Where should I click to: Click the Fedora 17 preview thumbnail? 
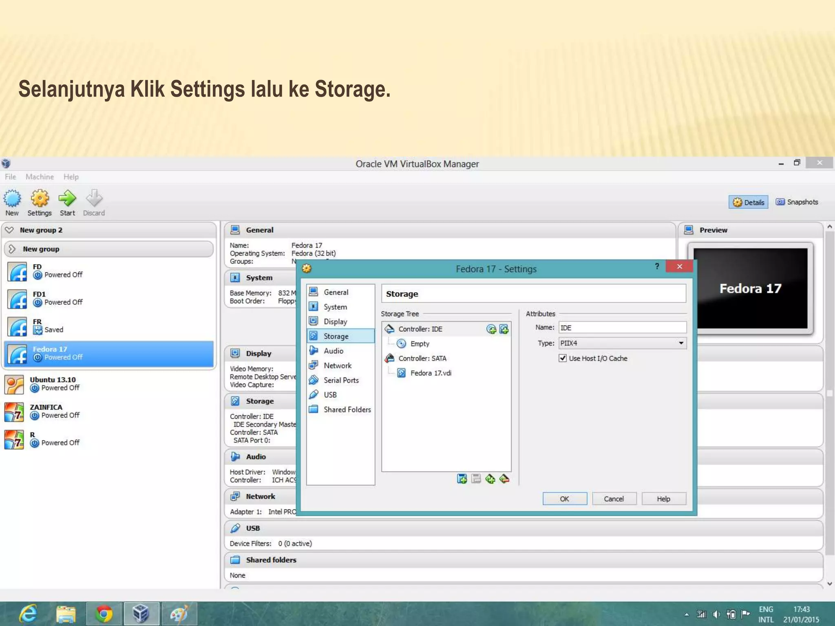pyautogui.click(x=750, y=289)
